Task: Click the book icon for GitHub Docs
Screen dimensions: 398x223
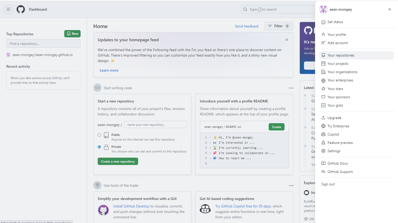Action: point(323,163)
